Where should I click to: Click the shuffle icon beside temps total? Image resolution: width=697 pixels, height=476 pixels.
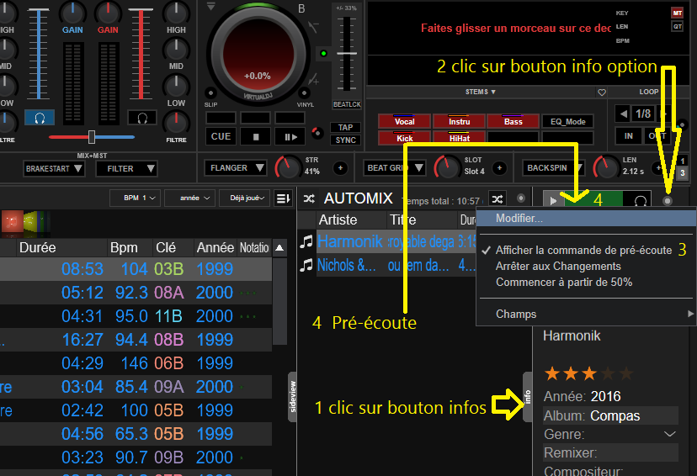coord(497,199)
